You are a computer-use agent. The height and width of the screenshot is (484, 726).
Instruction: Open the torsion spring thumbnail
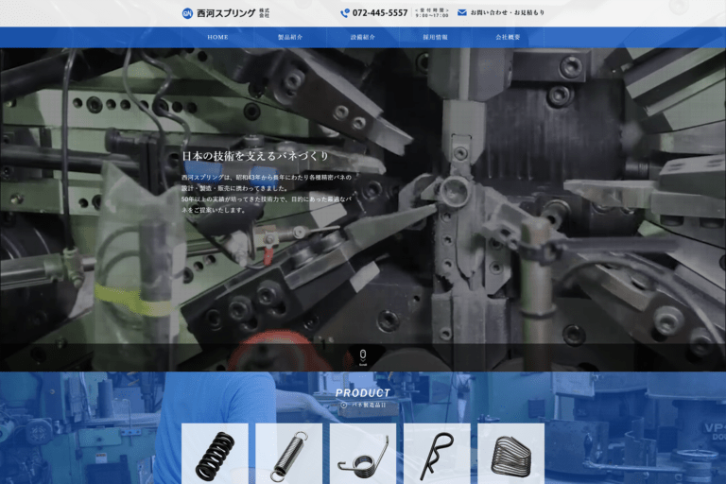363,454
